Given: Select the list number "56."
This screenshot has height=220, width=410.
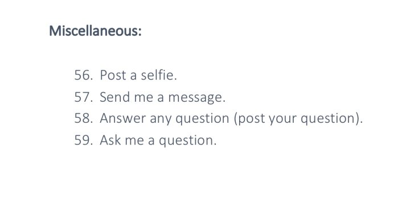Looking at the screenshot, I should click(84, 75).
